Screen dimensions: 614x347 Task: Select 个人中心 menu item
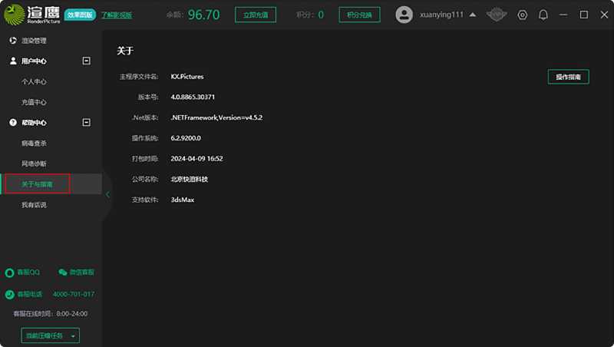click(x=34, y=81)
